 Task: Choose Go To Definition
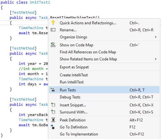(104, 127)
